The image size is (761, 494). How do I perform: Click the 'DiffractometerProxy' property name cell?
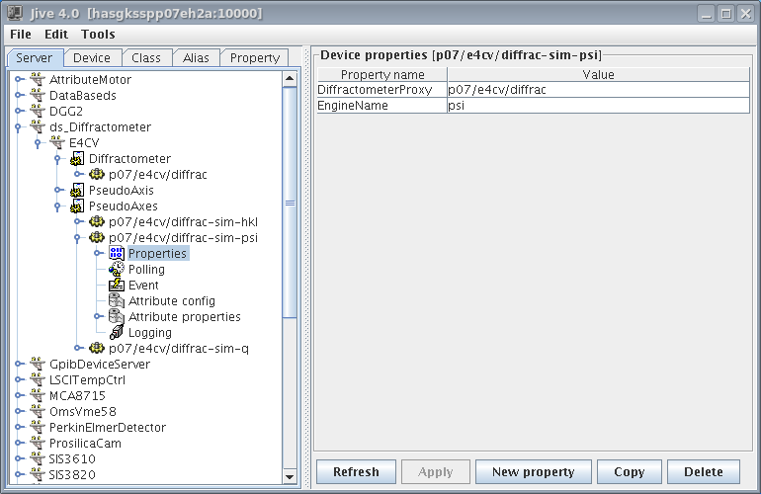pyautogui.click(x=381, y=90)
